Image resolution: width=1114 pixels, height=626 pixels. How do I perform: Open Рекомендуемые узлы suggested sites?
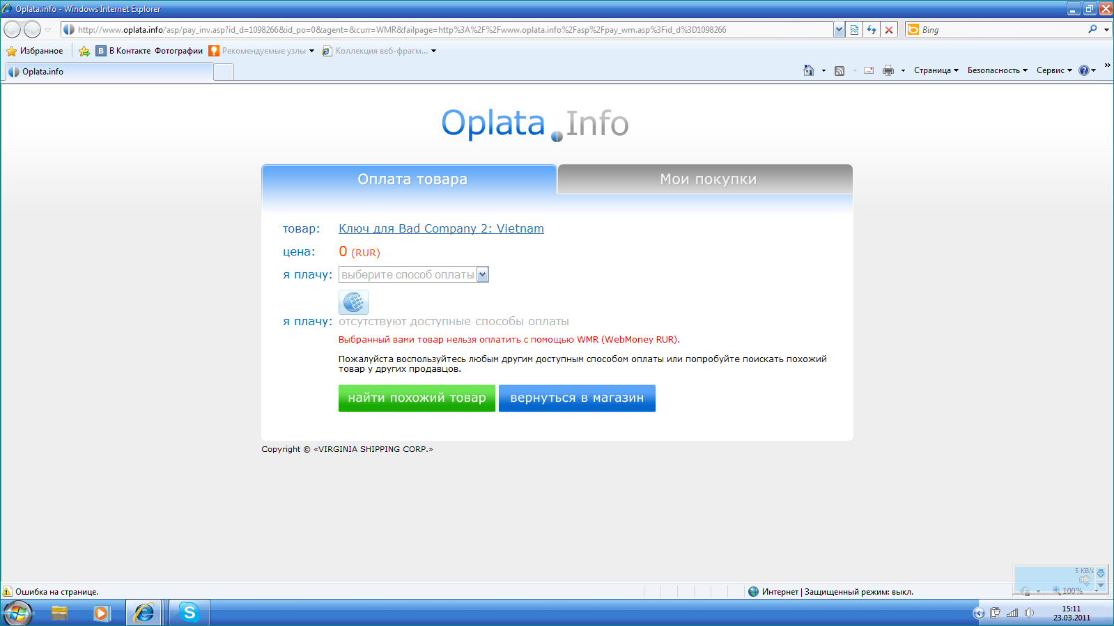point(262,51)
